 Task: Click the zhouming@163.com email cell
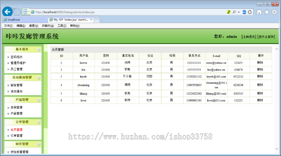click(216, 85)
